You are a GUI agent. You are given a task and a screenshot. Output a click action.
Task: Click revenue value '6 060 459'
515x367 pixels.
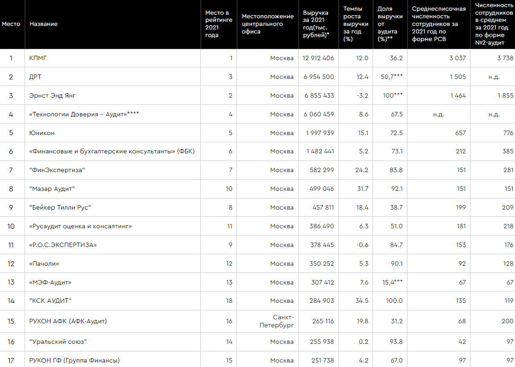coord(319,114)
